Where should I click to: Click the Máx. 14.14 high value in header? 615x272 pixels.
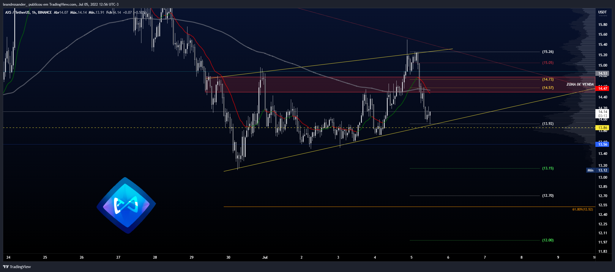[78, 12]
